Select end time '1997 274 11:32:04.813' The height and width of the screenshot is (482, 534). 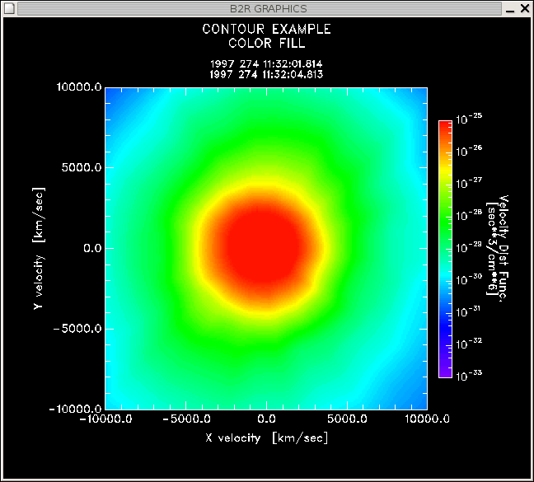point(266,74)
